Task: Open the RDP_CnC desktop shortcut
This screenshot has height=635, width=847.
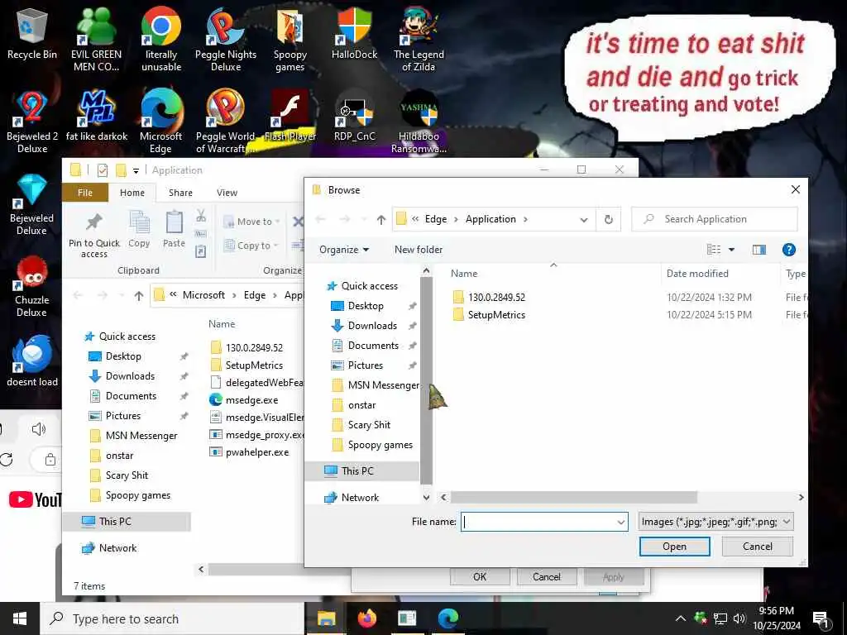Action: [x=354, y=116]
